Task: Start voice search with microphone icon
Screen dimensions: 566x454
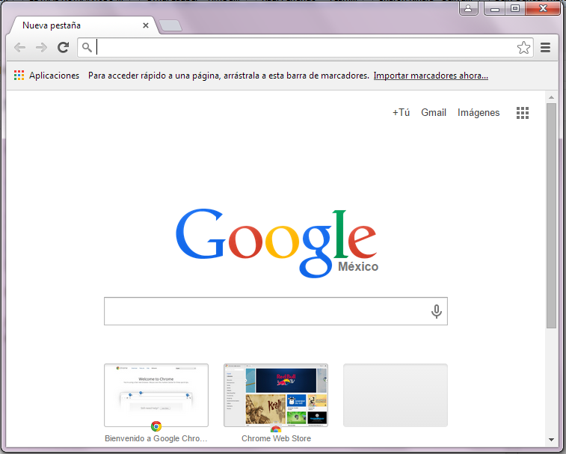Action: (437, 311)
